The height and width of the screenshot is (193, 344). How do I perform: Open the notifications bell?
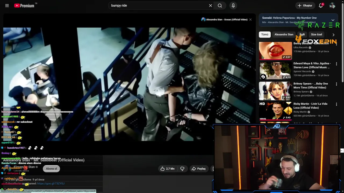point(321,6)
